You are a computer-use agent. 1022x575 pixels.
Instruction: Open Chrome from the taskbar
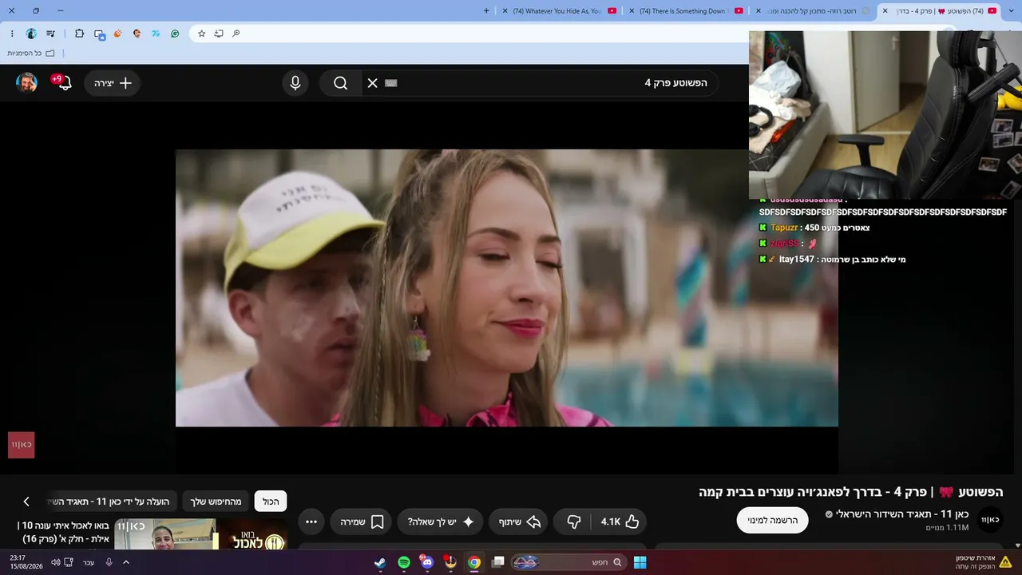coord(474,562)
